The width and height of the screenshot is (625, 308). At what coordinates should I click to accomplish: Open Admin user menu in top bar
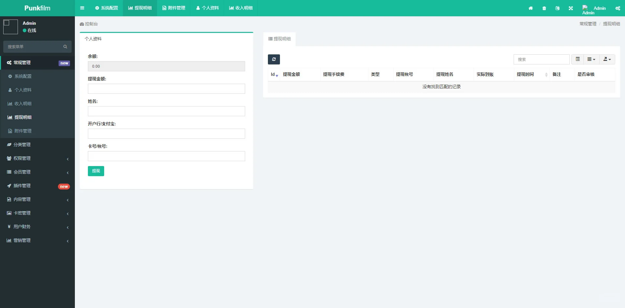594,8
